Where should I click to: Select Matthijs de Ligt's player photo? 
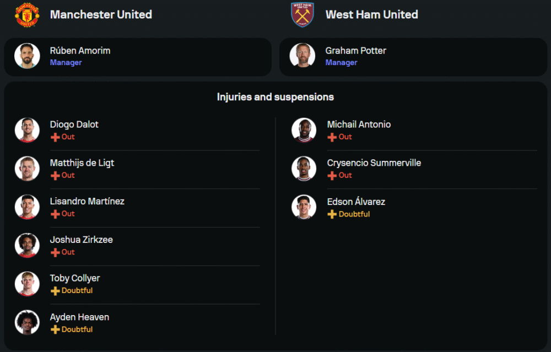pyautogui.click(x=27, y=169)
